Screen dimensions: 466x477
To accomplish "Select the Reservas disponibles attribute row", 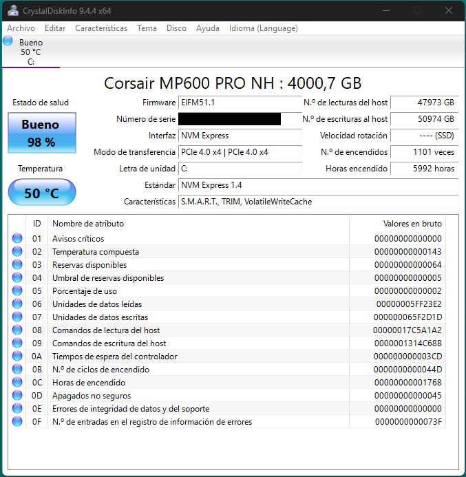I will point(228,265).
